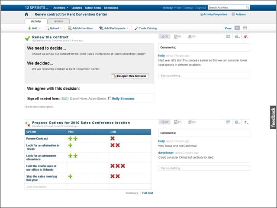Viewport: 277px width, 208px height.
Task: Expand the Add dropdown
Action: 34,28
